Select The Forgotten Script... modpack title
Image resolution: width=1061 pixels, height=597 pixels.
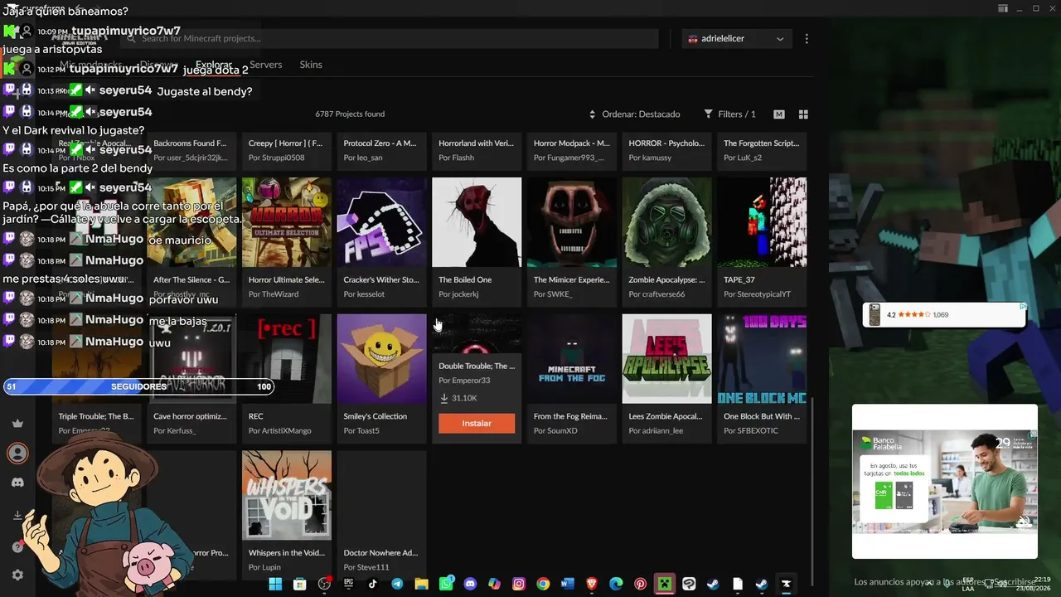[761, 143]
